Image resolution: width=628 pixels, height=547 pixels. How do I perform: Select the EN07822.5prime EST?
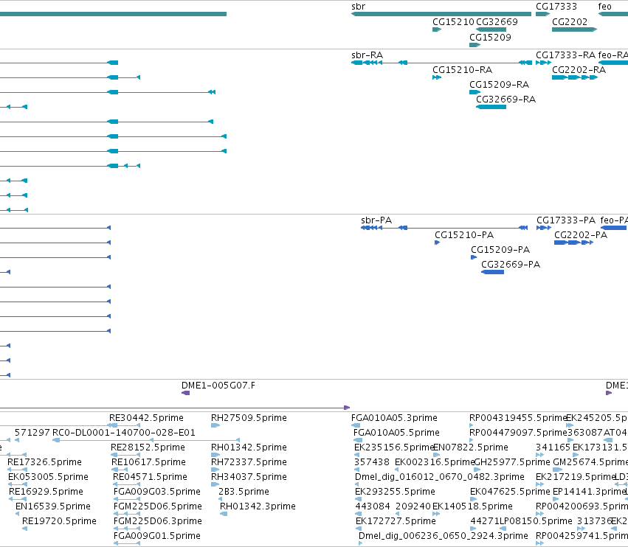tap(437, 455)
